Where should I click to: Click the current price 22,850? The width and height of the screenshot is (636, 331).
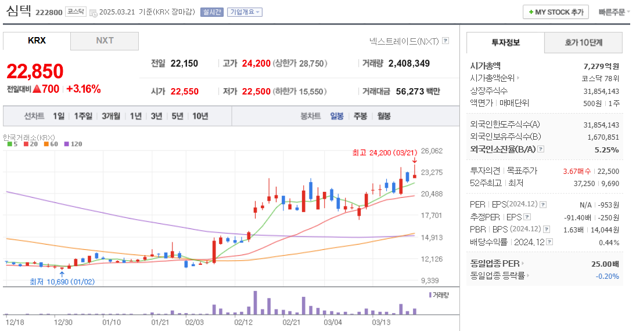(35, 72)
